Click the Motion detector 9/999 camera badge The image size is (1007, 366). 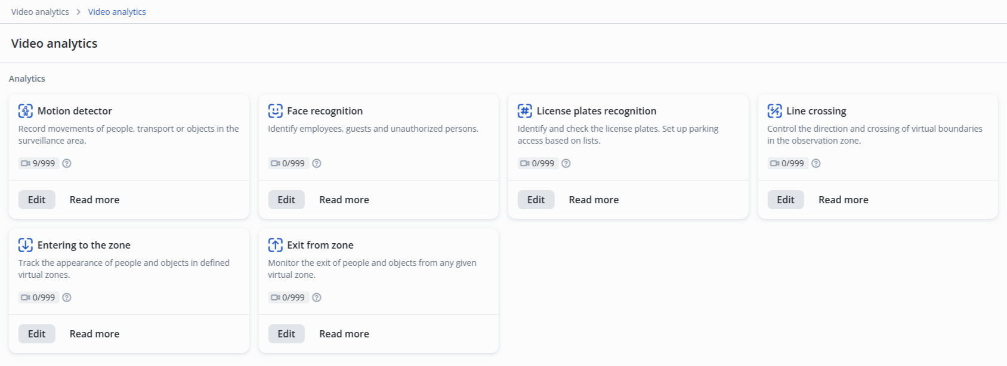(x=39, y=163)
